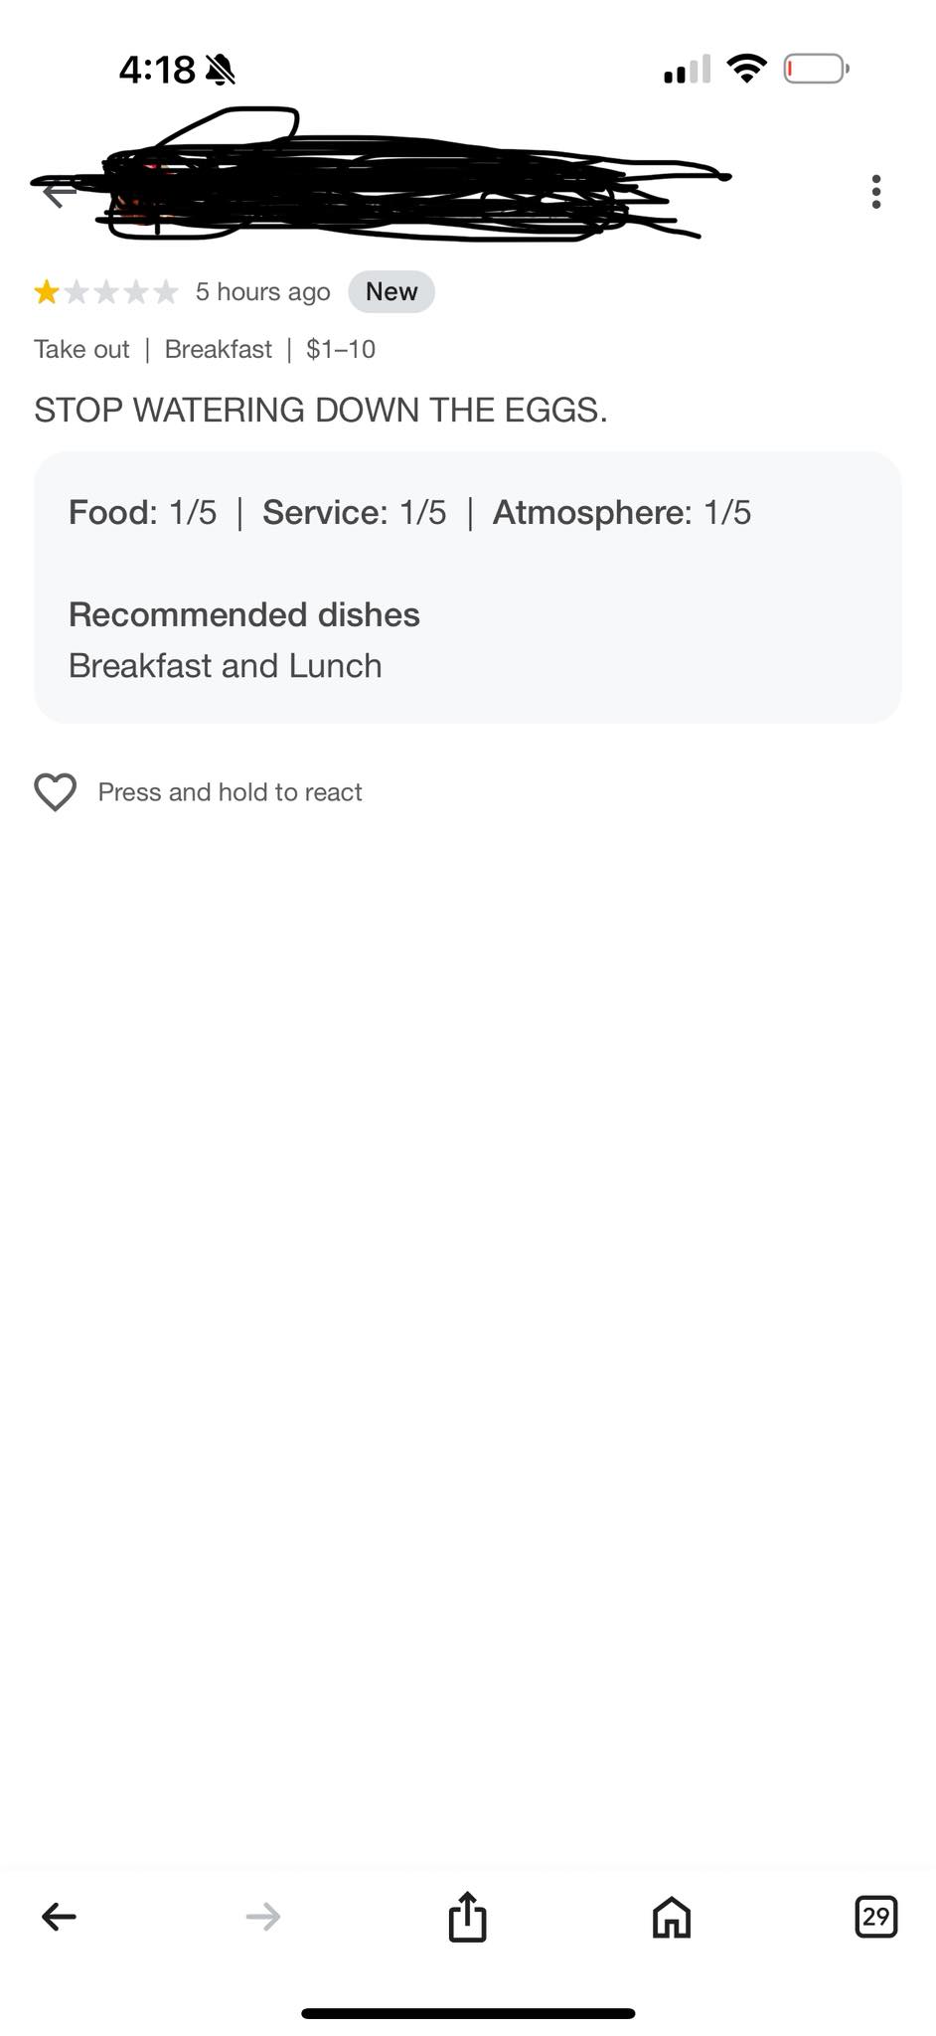
Task: Tap the "5 hours ago" timestamp
Action: pyautogui.click(x=262, y=291)
